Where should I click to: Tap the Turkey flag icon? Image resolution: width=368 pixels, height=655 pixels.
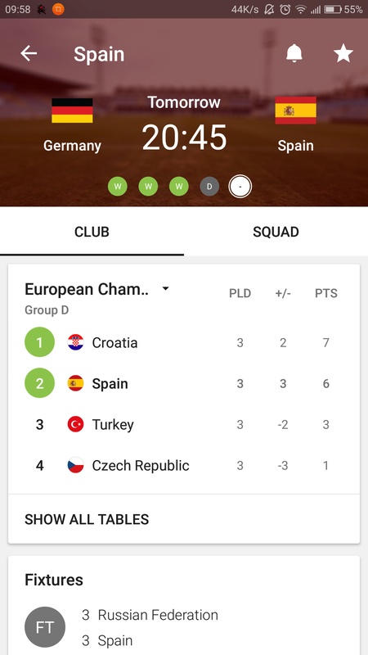click(x=75, y=424)
